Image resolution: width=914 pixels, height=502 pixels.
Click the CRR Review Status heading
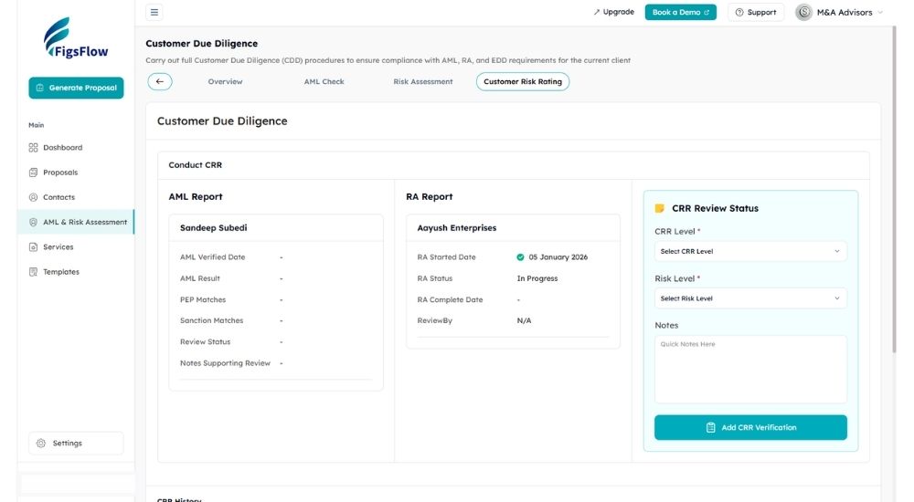point(715,208)
